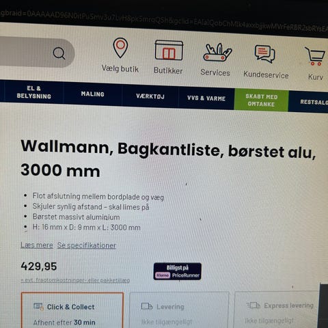Open the Kundeservice chat bubbles icon
The width and height of the screenshot is (328, 328).
264,54
